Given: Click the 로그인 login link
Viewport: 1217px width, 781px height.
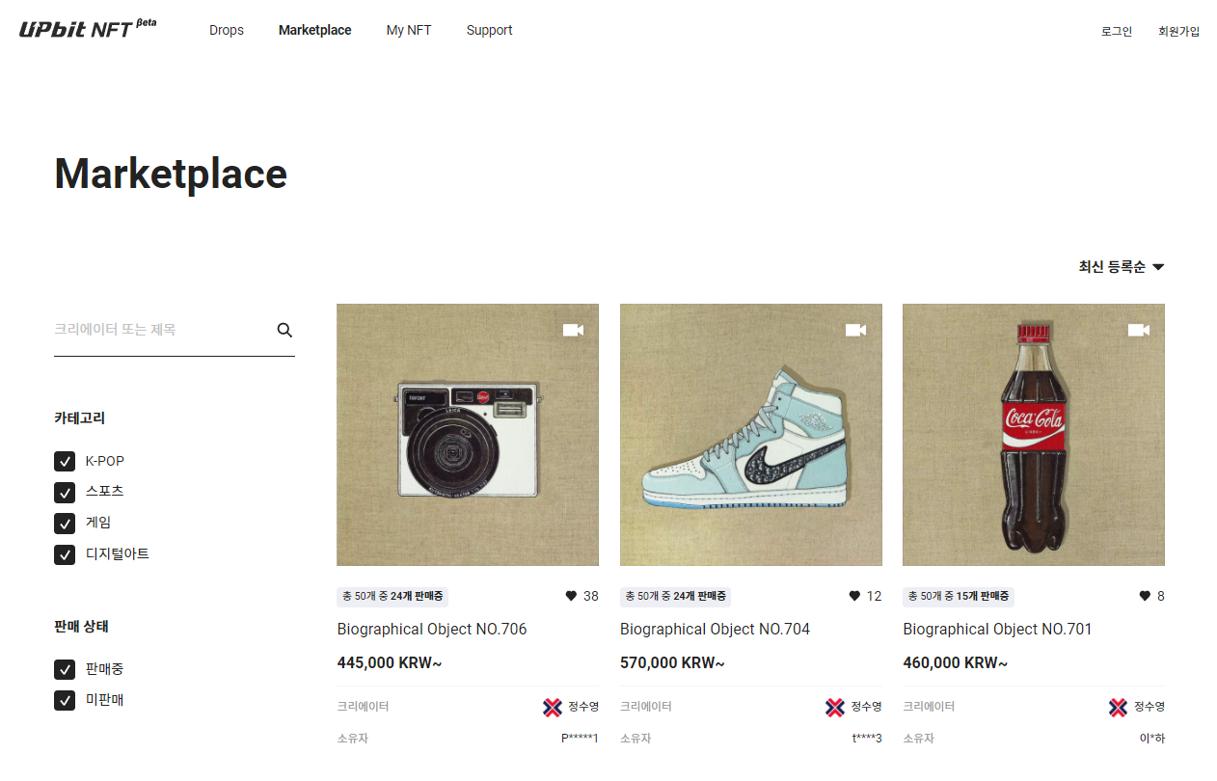Looking at the screenshot, I should tap(1117, 31).
